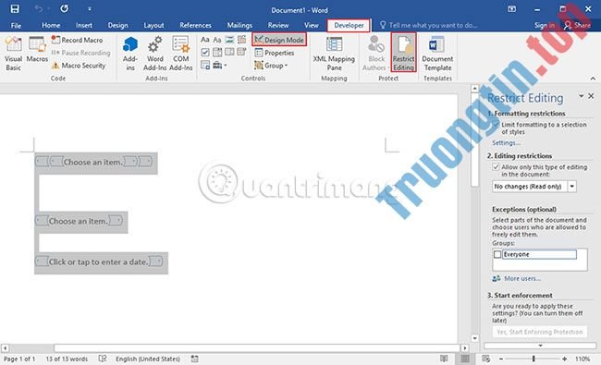Viewport: 601px width, 365px height.
Task: Open formatting restrictions Settings link
Action: [506, 143]
